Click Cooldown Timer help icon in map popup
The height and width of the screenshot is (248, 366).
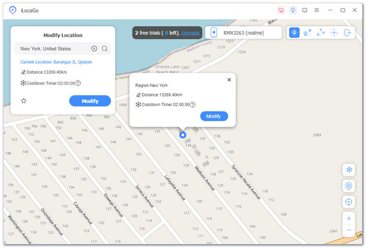pyautogui.click(x=193, y=105)
